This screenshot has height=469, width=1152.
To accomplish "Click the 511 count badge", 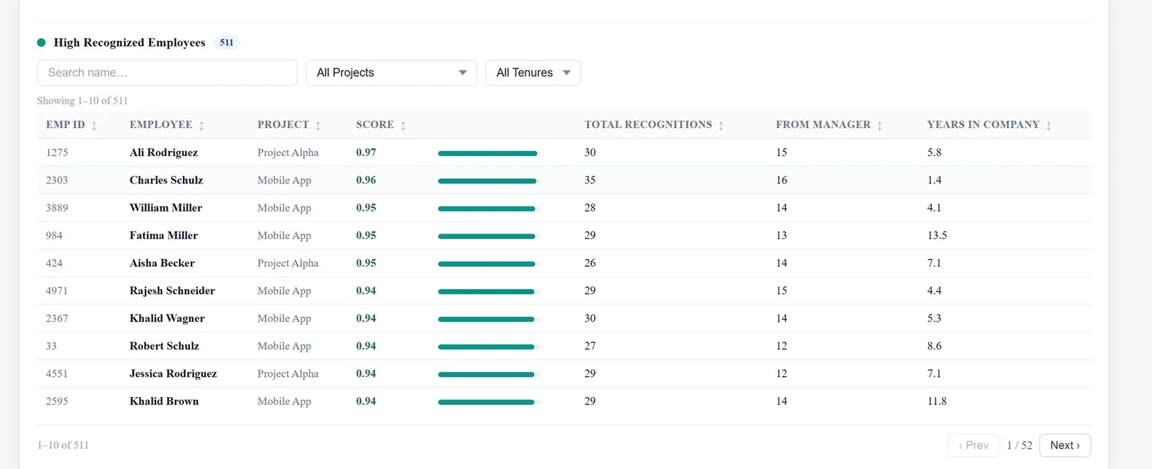I will [x=227, y=42].
